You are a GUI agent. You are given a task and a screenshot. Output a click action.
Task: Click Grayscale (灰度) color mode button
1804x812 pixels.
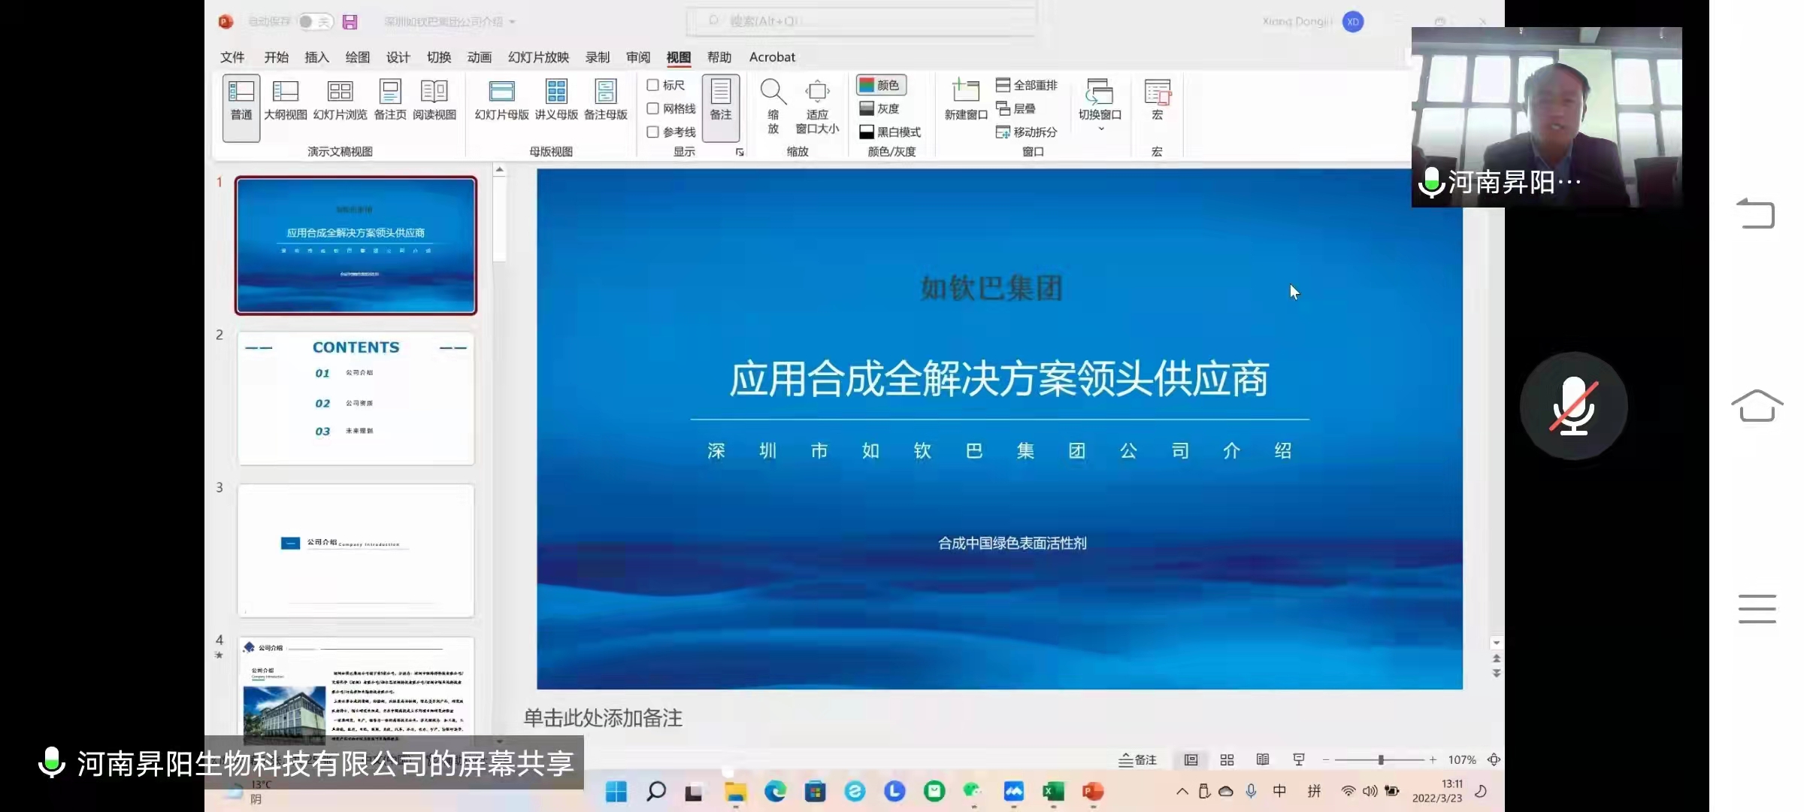[880, 108]
